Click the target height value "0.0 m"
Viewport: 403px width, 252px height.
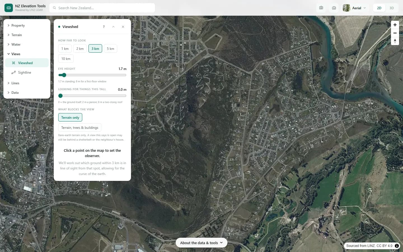[x=122, y=90]
